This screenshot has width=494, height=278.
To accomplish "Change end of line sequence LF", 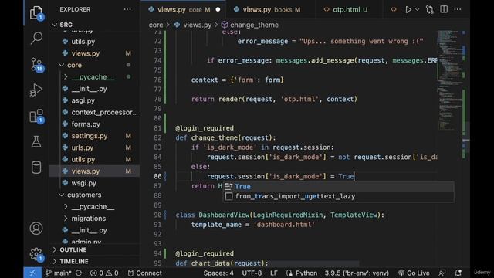I will (x=274, y=273).
